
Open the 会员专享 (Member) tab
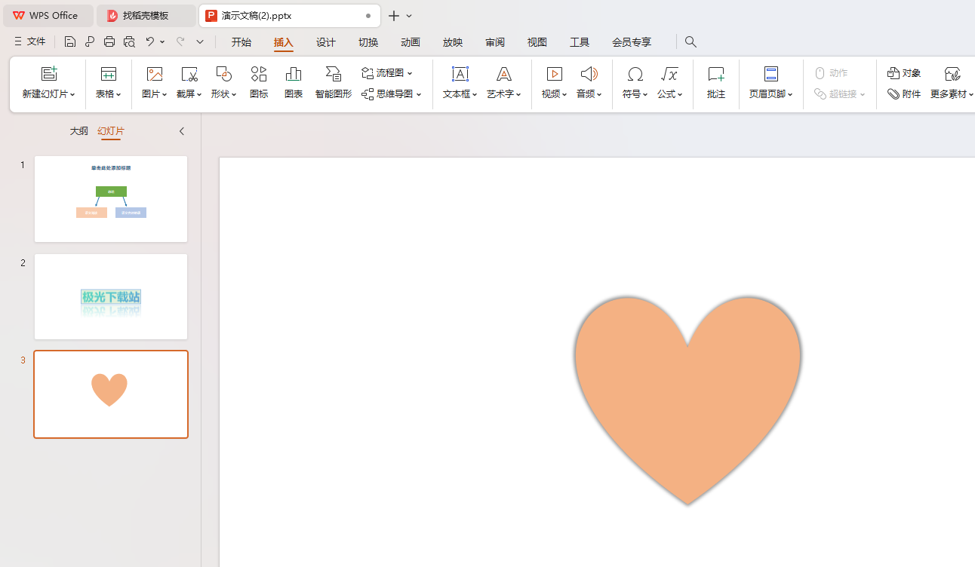click(632, 42)
